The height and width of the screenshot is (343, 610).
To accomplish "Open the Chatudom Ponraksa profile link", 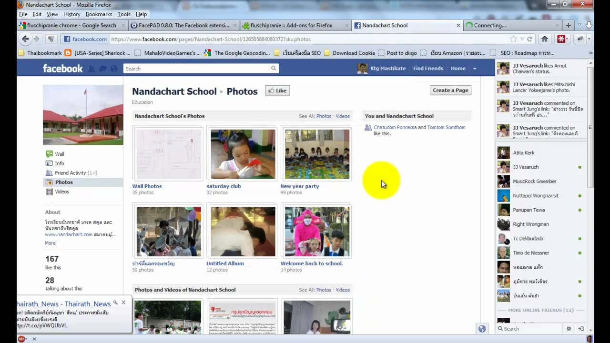I will click(395, 127).
